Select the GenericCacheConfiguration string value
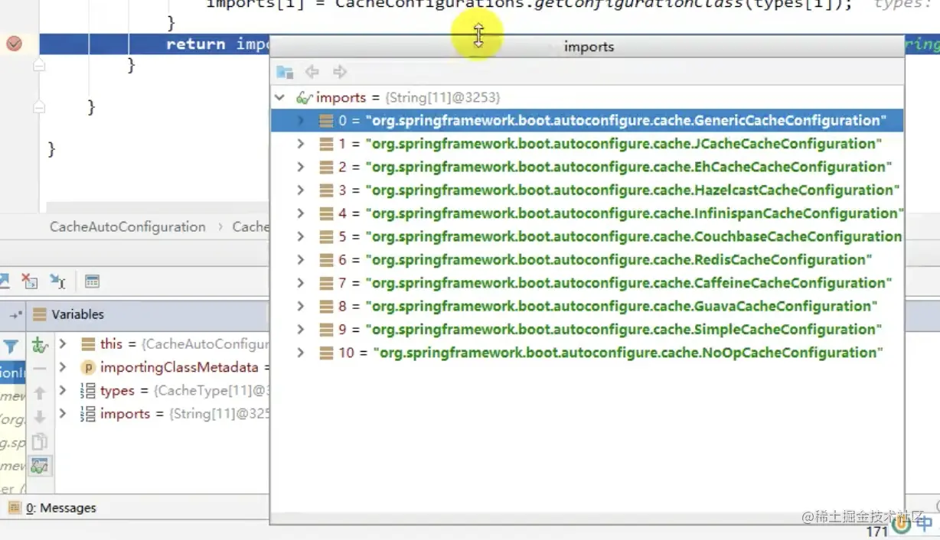The height and width of the screenshot is (540, 940). click(626, 120)
